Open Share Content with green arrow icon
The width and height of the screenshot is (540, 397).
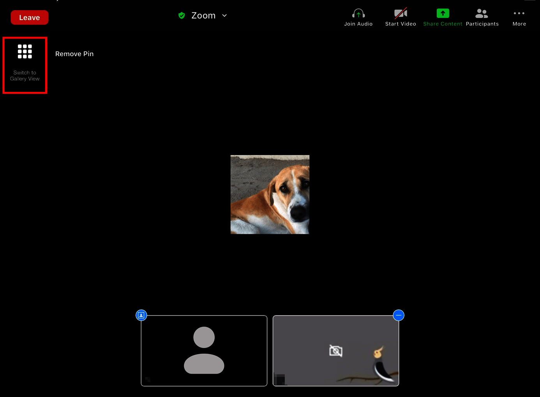tap(443, 13)
